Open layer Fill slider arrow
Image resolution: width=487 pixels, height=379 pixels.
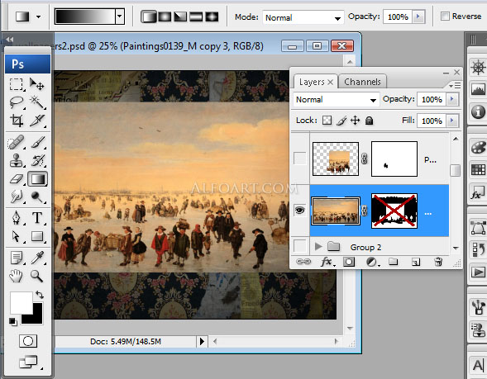point(452,121)
